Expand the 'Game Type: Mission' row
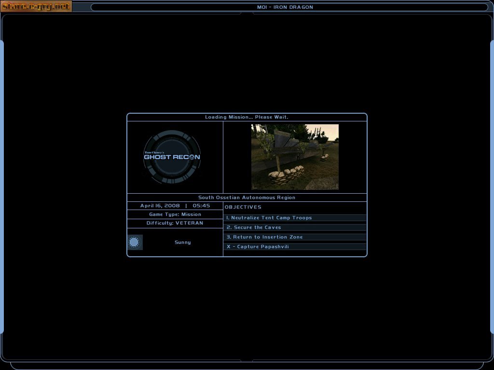The image size is (494, 370). [175, 214]
